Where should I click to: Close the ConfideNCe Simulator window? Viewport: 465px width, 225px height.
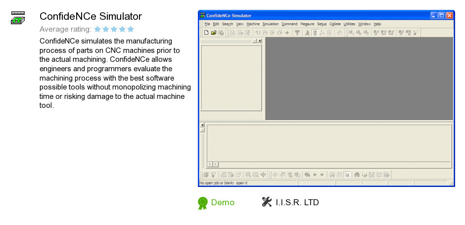[x=450, y=15]
